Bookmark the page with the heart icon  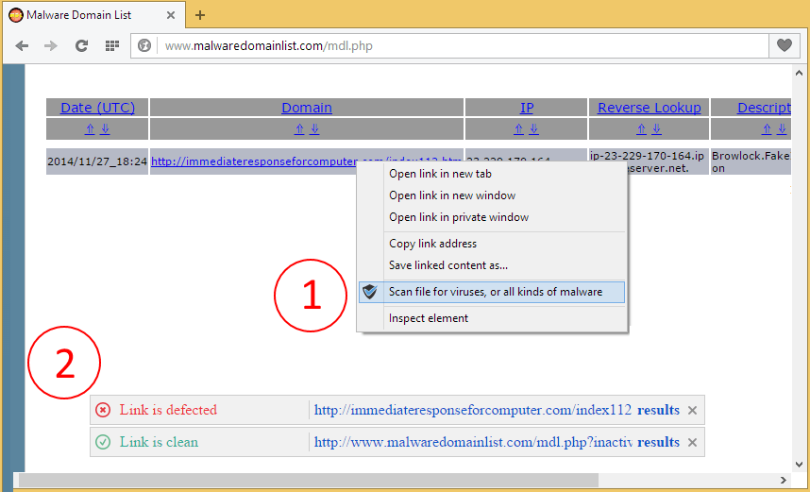coord(785,45)
